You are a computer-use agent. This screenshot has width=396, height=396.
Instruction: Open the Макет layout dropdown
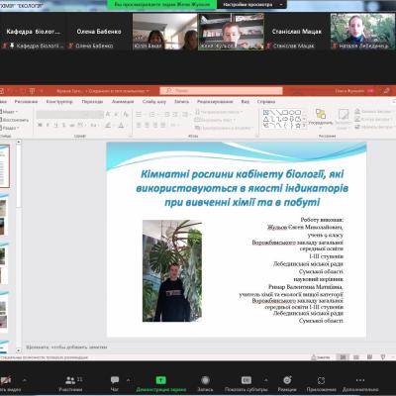9,112
